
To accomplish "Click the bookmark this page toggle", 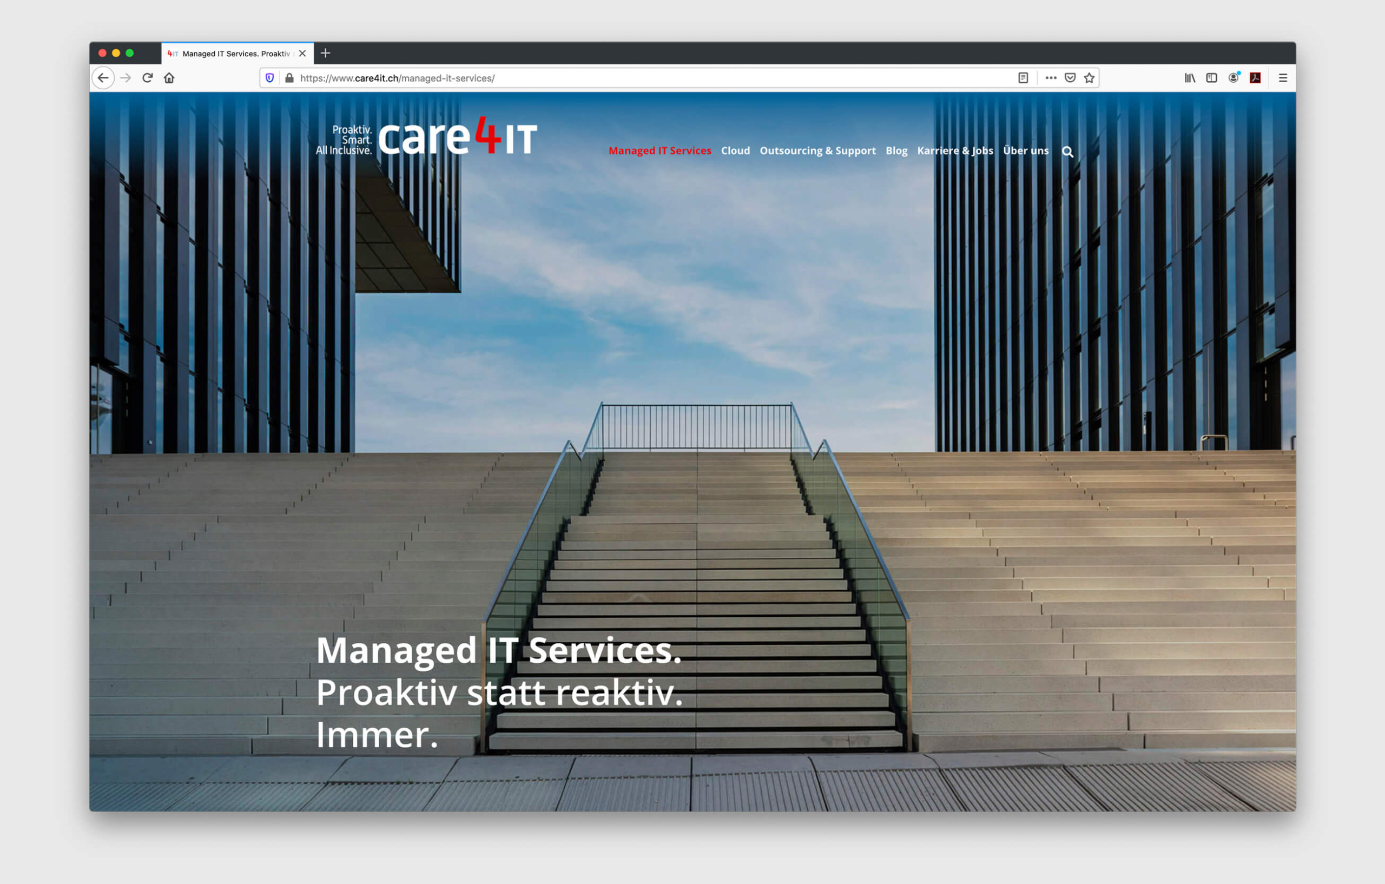I will click(1088, 78).
